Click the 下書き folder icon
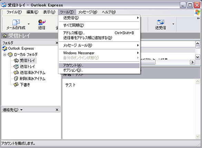This screenshot has height=148, width=202. click(16, 85)
